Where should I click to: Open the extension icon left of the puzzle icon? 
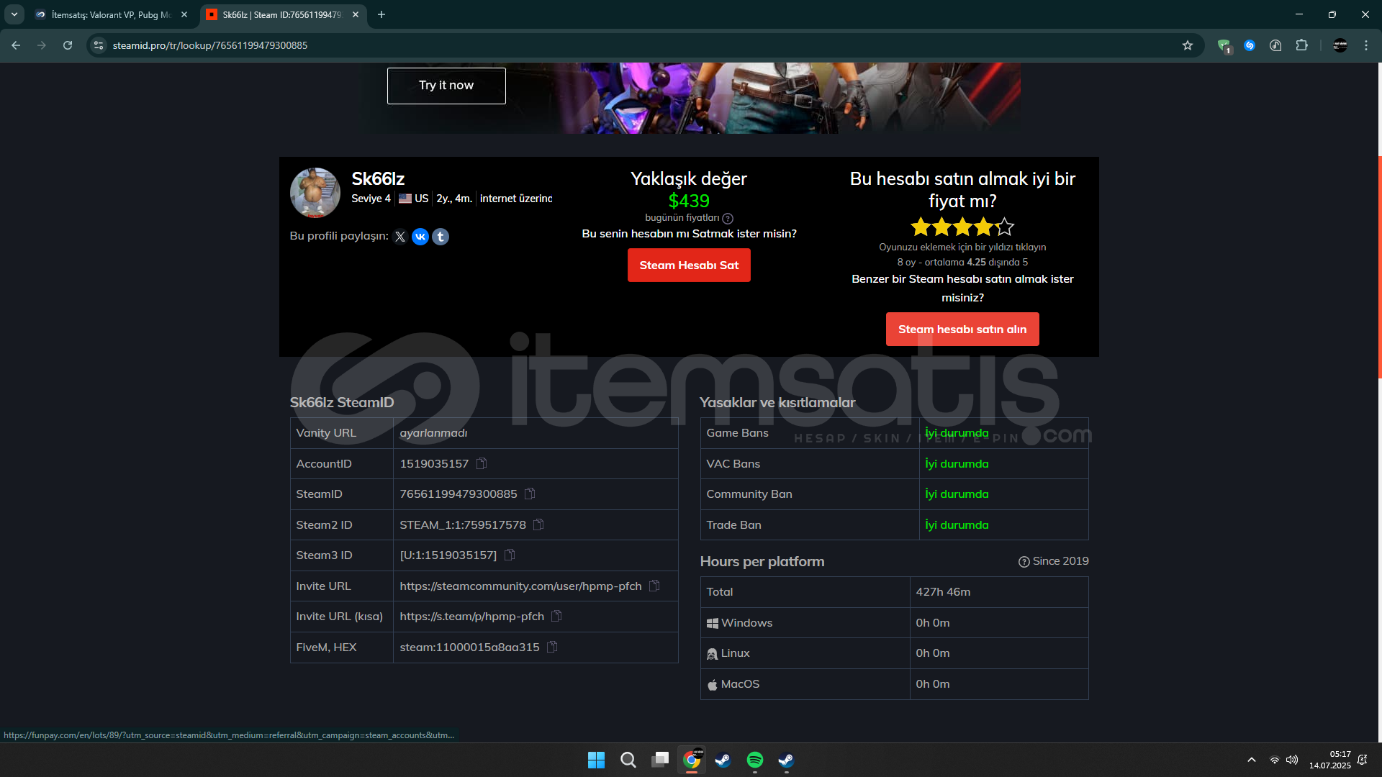tap(1275, 45)
